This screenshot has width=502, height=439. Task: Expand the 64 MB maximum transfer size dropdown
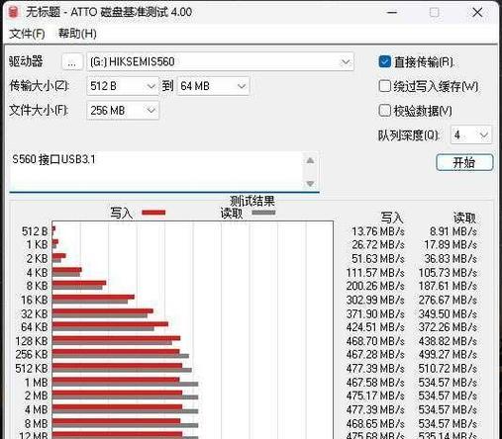213,86
